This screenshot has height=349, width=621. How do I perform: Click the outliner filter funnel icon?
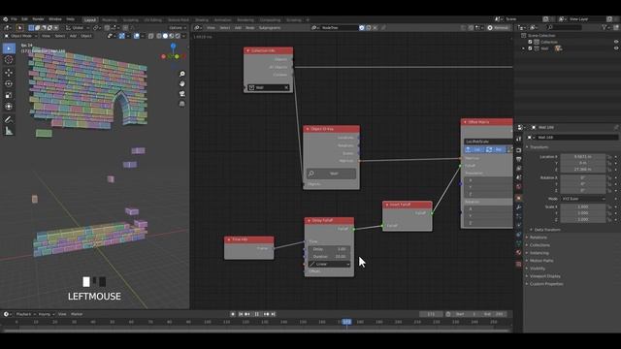coord(604,27)
